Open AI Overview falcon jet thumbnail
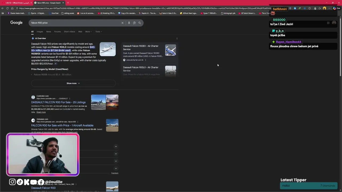The height and width of the screenshot is (192, 342). click(x=108, y=49)
